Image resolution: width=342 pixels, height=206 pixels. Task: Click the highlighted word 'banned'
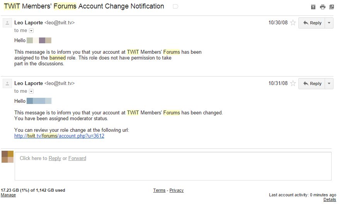[58, 58]
